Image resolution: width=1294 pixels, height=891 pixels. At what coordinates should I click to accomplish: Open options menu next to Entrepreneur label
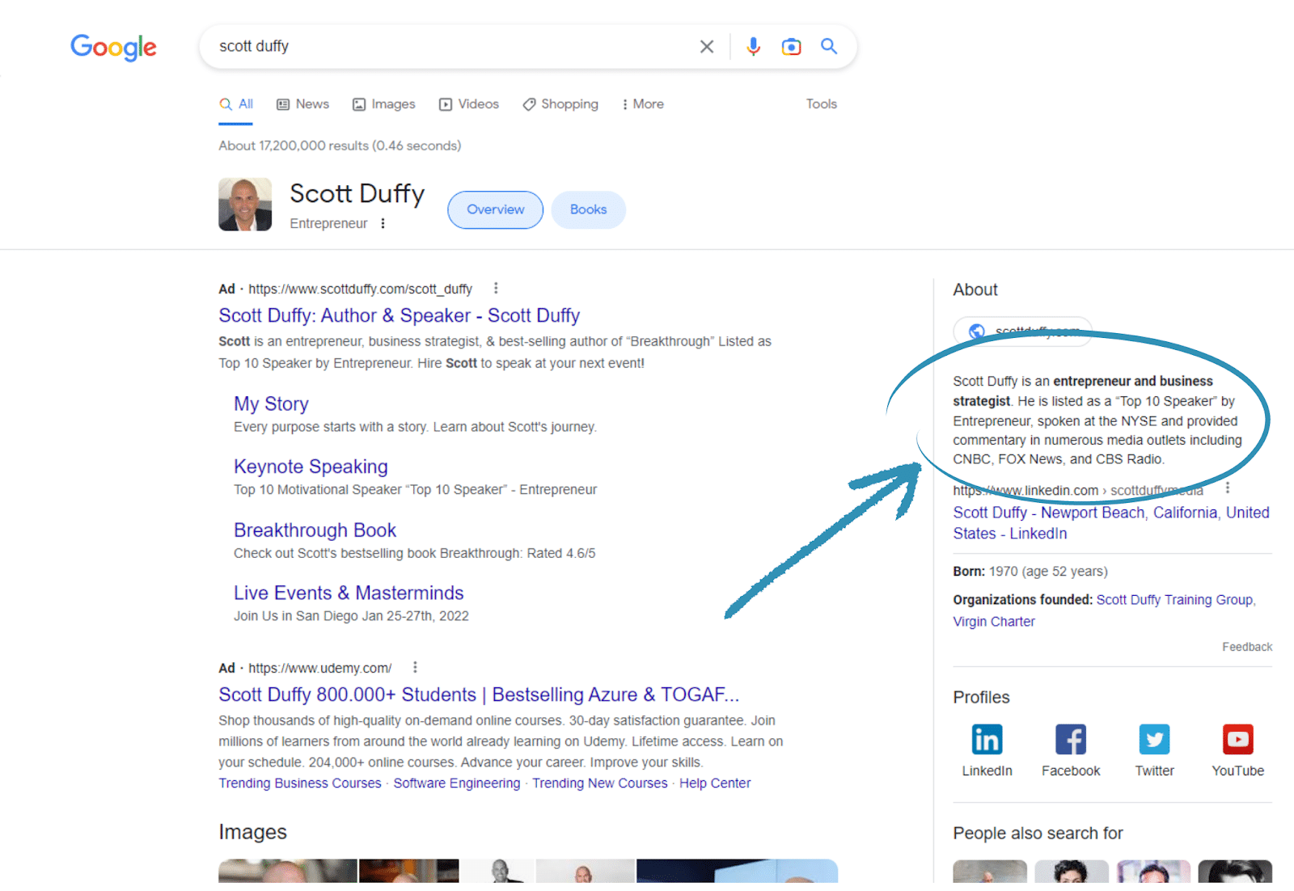383,223
